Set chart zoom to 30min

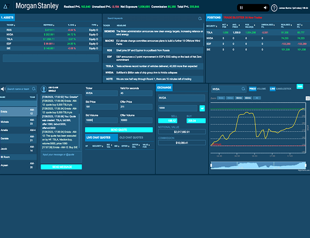tap(239, 98)
